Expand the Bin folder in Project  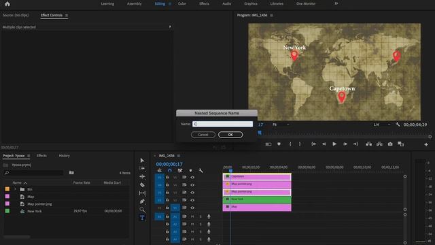(15, 189)
